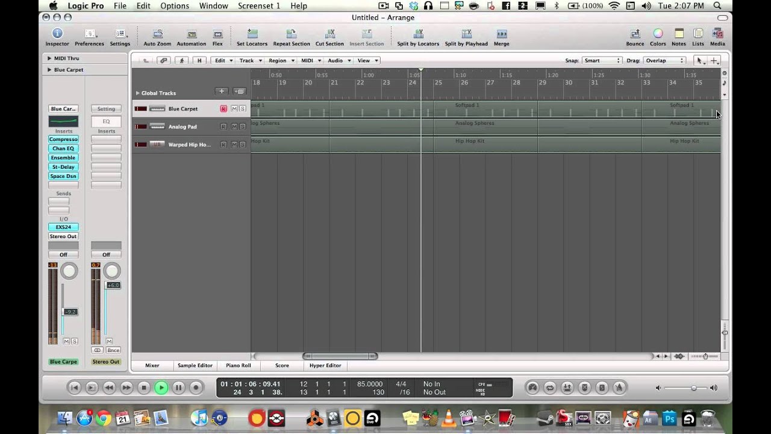Click the green Play button
Image resolution: width=771 pixels, height=434 pixels.
pyautogui.click(x=161, y=388)
